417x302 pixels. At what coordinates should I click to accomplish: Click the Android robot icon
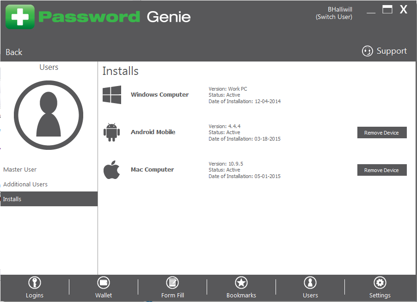pos(112,132)
